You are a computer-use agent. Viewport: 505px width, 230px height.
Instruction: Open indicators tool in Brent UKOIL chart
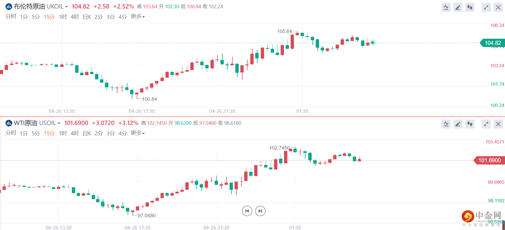[x=446, y=7]
